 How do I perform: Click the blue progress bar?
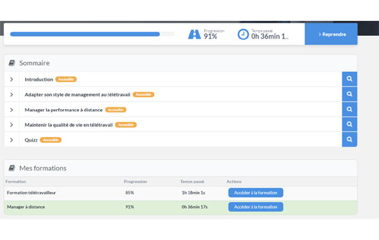click(x=92, y=34)
